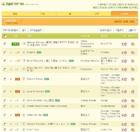Click the 듣기 listen button

(x=24, y=30)
